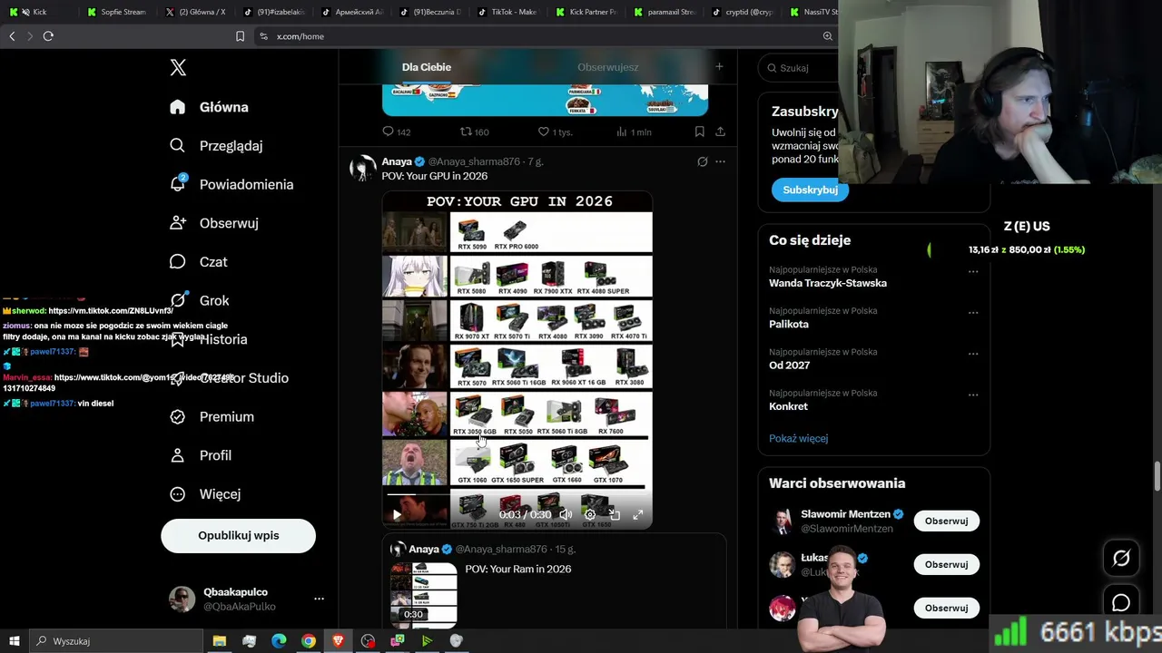The width and height of the screenshot is (1162, 653).
Task: Switch to the Obserwujesz tab
Action: tap(607, 67)
